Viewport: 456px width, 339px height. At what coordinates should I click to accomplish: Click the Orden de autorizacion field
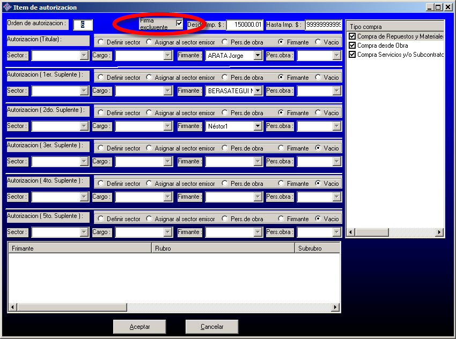click(x=83, y=25)
